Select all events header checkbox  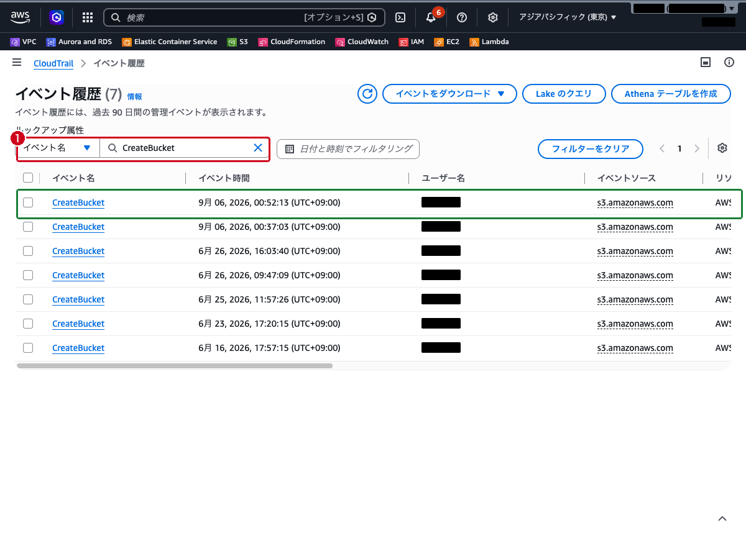[28, 178]
